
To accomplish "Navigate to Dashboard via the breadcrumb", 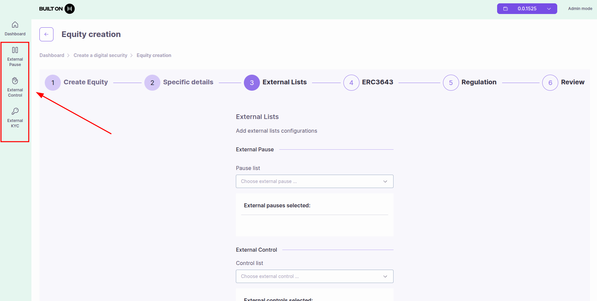I will pos(52,55).
